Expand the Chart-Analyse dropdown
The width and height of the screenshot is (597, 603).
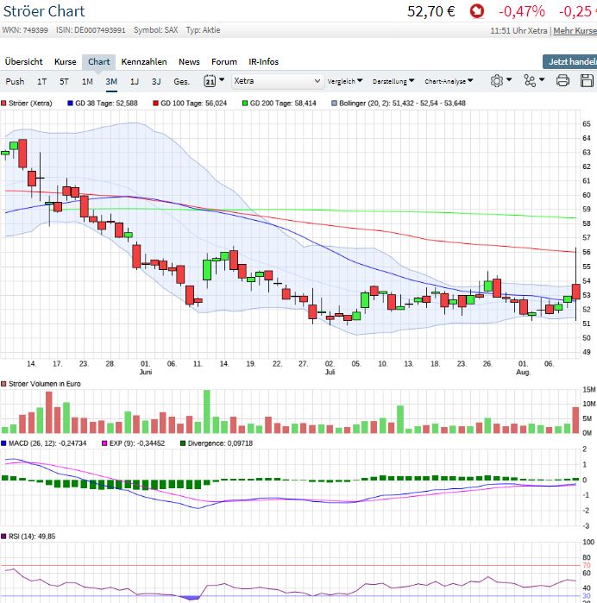[x=449, y=81]
